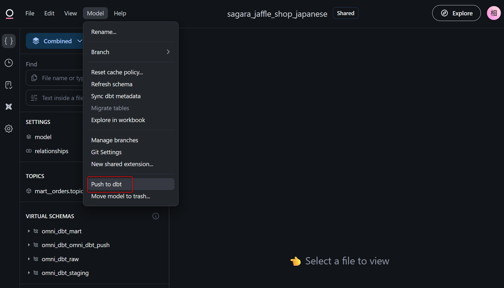Open the content validator checklist icon

9,85
